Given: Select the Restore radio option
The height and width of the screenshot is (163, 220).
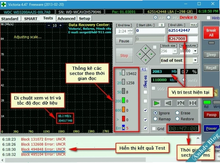Looking at the screenshot, I should pos(177,119).
